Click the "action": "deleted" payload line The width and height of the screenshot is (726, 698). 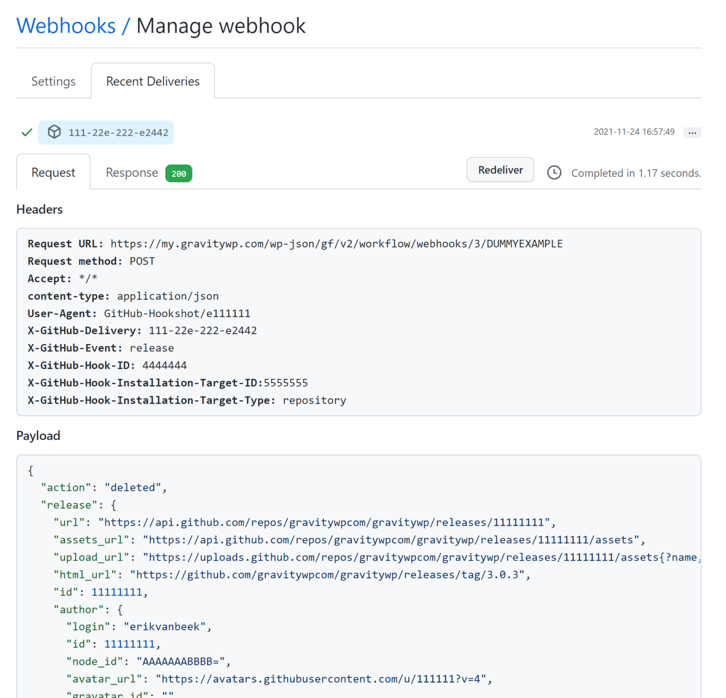[x=104, y=488]
